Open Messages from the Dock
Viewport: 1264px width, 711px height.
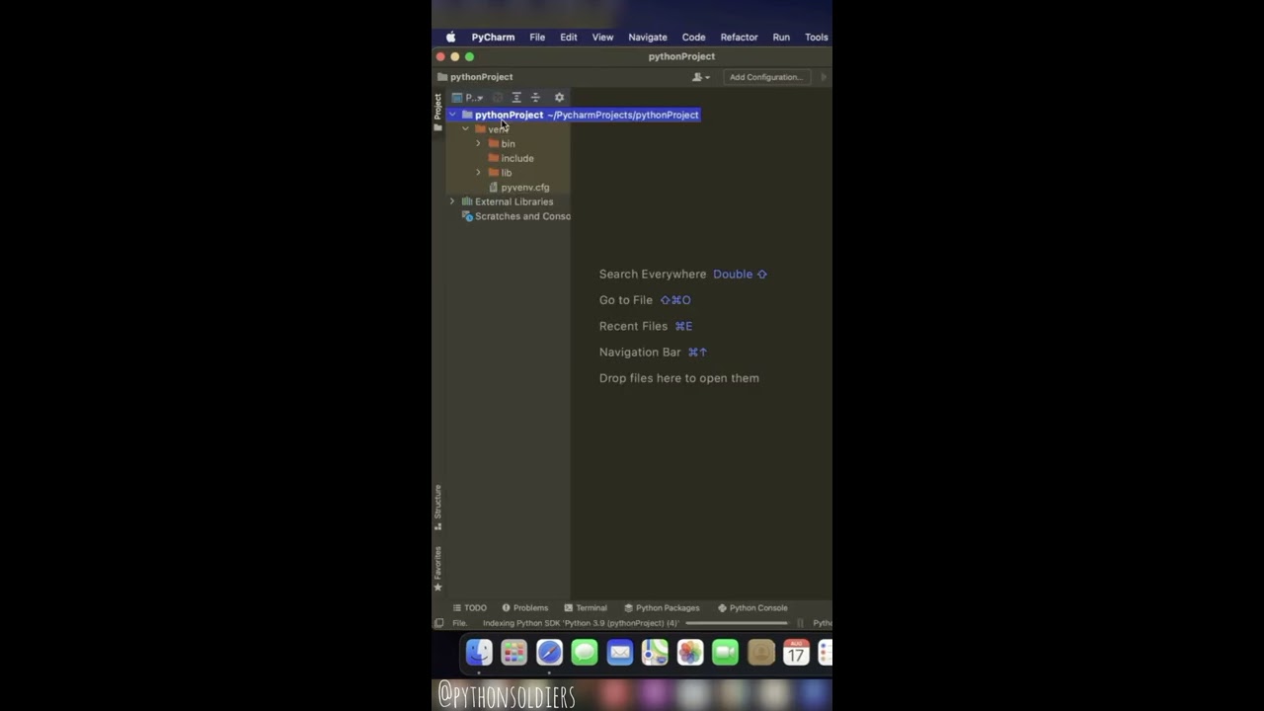click(x=585, y=652)
